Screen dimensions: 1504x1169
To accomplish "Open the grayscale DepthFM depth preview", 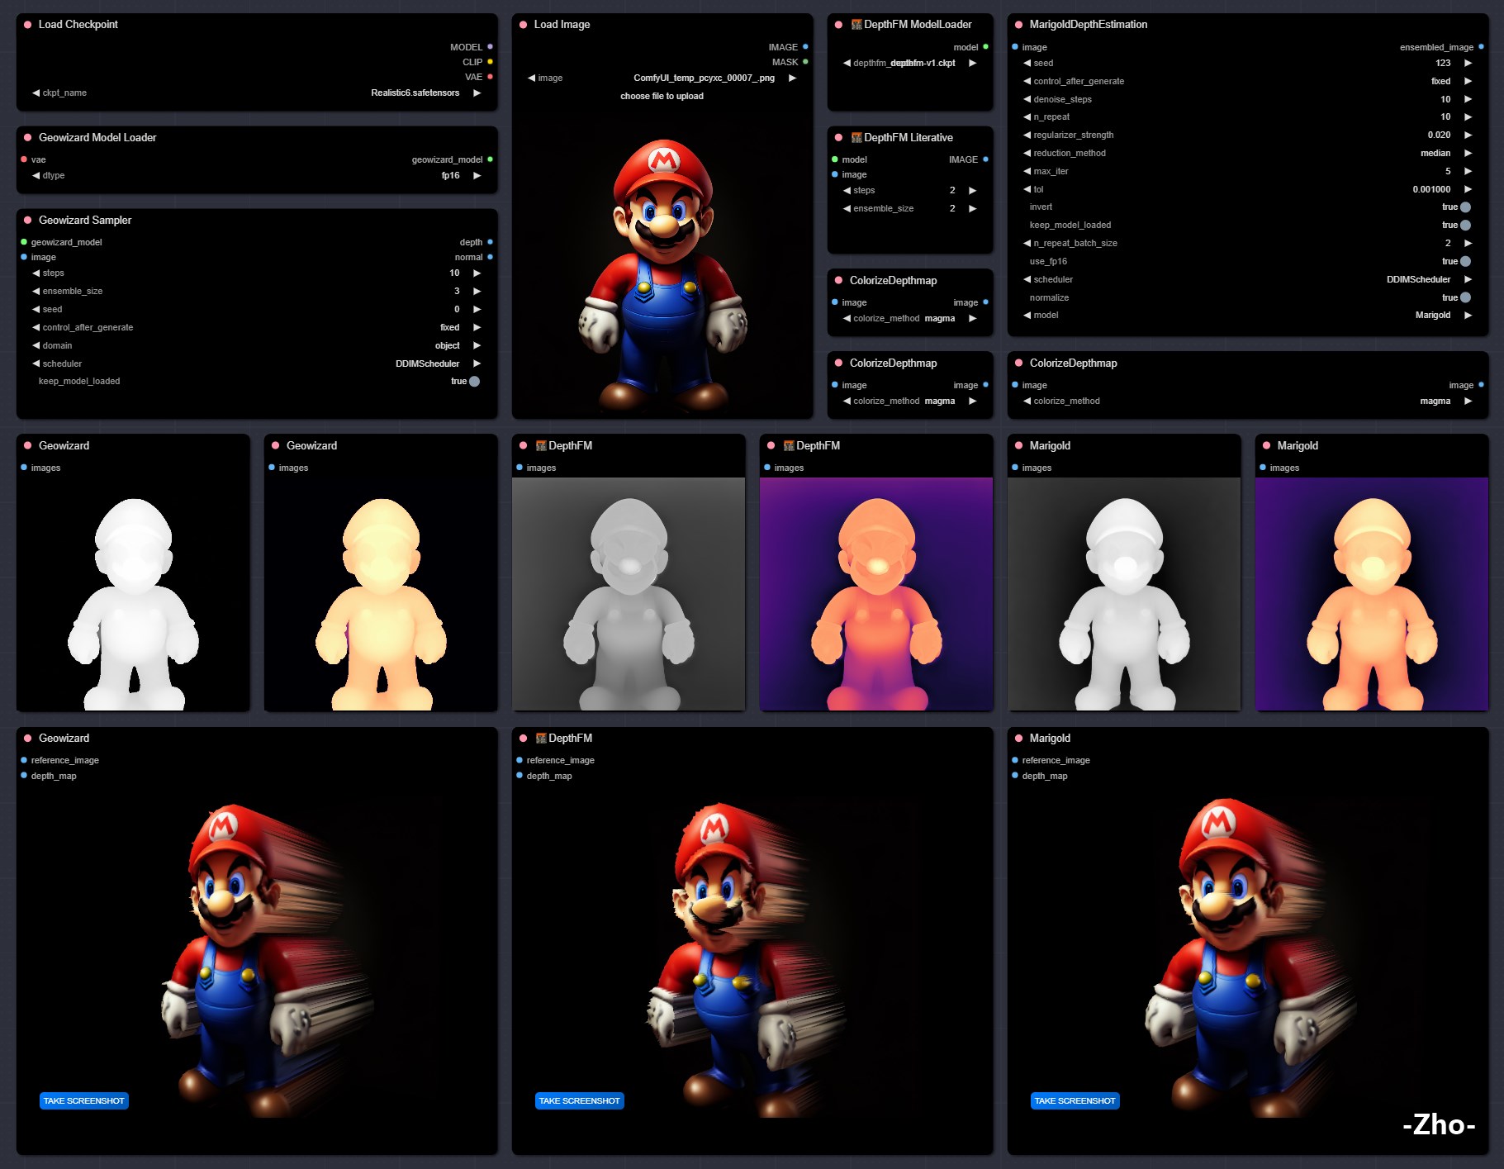I will coord(629,594).
